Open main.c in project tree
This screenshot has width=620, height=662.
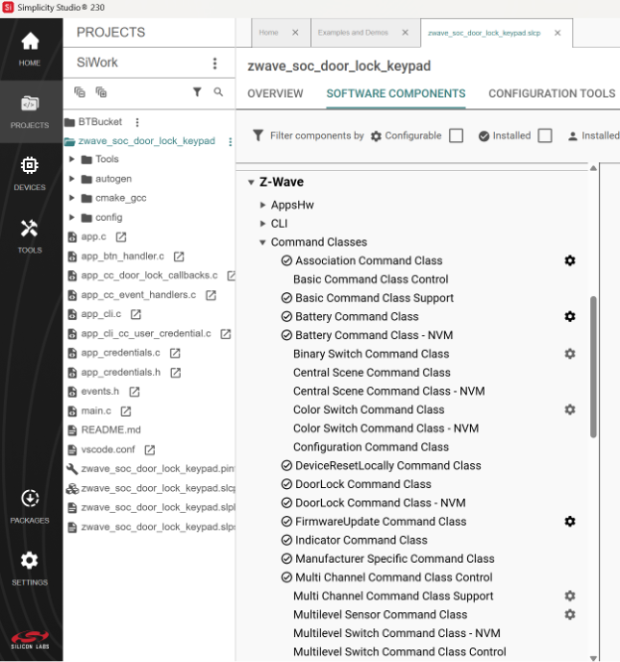(96, 411)
